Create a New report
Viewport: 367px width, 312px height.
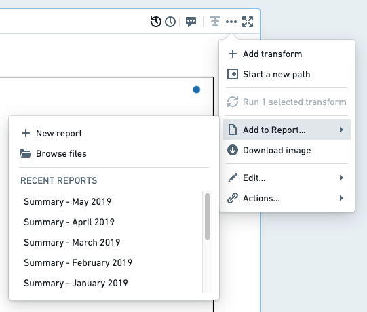coord(114,133)
